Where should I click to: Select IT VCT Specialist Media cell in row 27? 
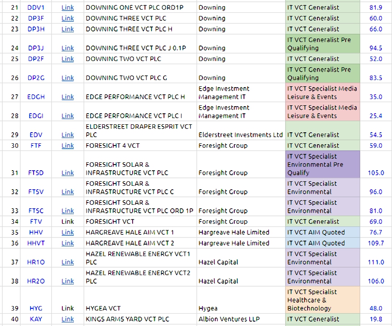323,92
